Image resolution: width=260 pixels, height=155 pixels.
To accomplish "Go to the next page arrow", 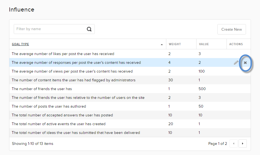I will coord(242,143).
